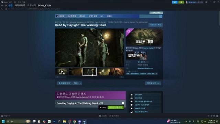The width and height of the screenshot is (220, 124).
Task: Click the blue announcements megaphone button
Action: (x=175, y=2)
